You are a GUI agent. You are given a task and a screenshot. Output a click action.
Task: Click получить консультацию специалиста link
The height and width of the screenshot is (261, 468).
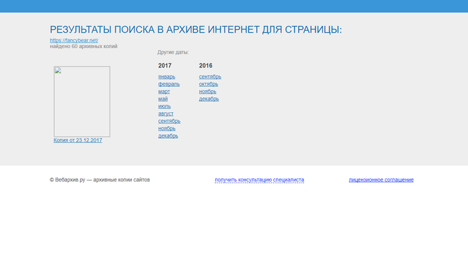tap(259, 180)
